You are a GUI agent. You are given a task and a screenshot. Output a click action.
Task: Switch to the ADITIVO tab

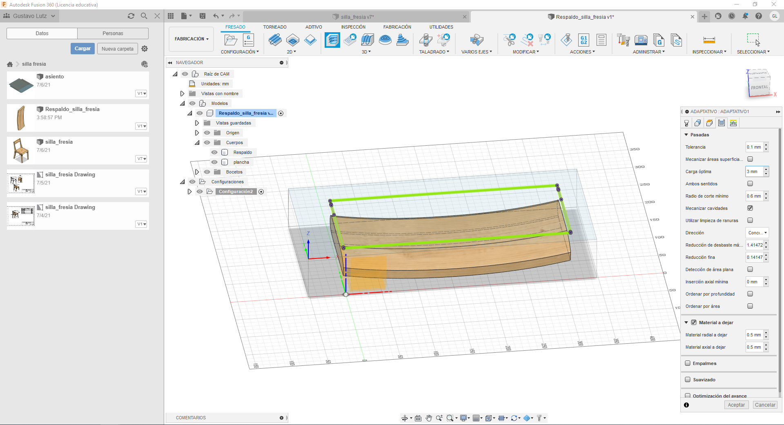coord(314,27)
